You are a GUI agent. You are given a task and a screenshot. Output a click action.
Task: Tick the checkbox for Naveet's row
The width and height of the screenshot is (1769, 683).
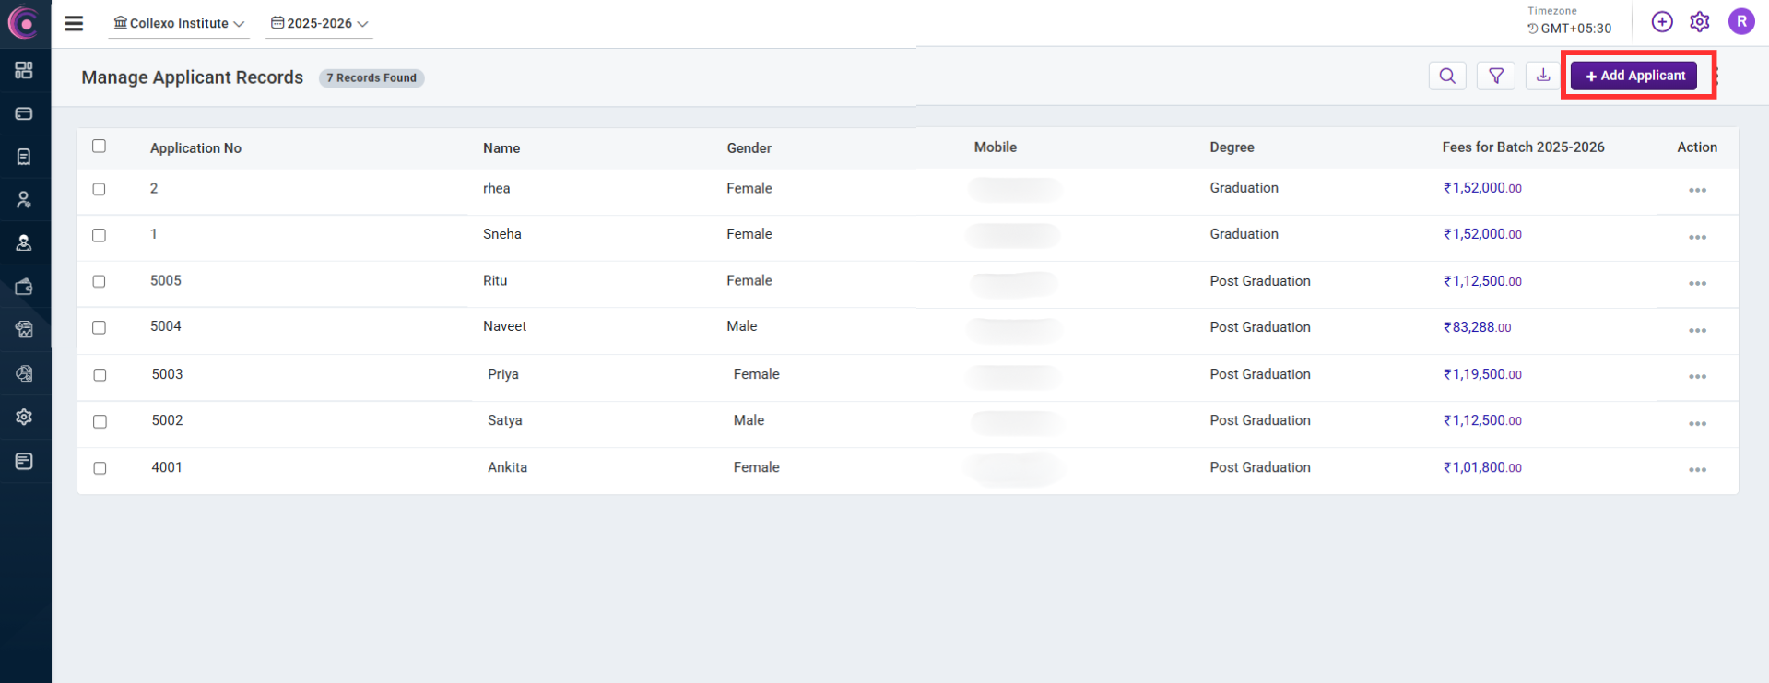pyautogui.click(x=100, y=327)
